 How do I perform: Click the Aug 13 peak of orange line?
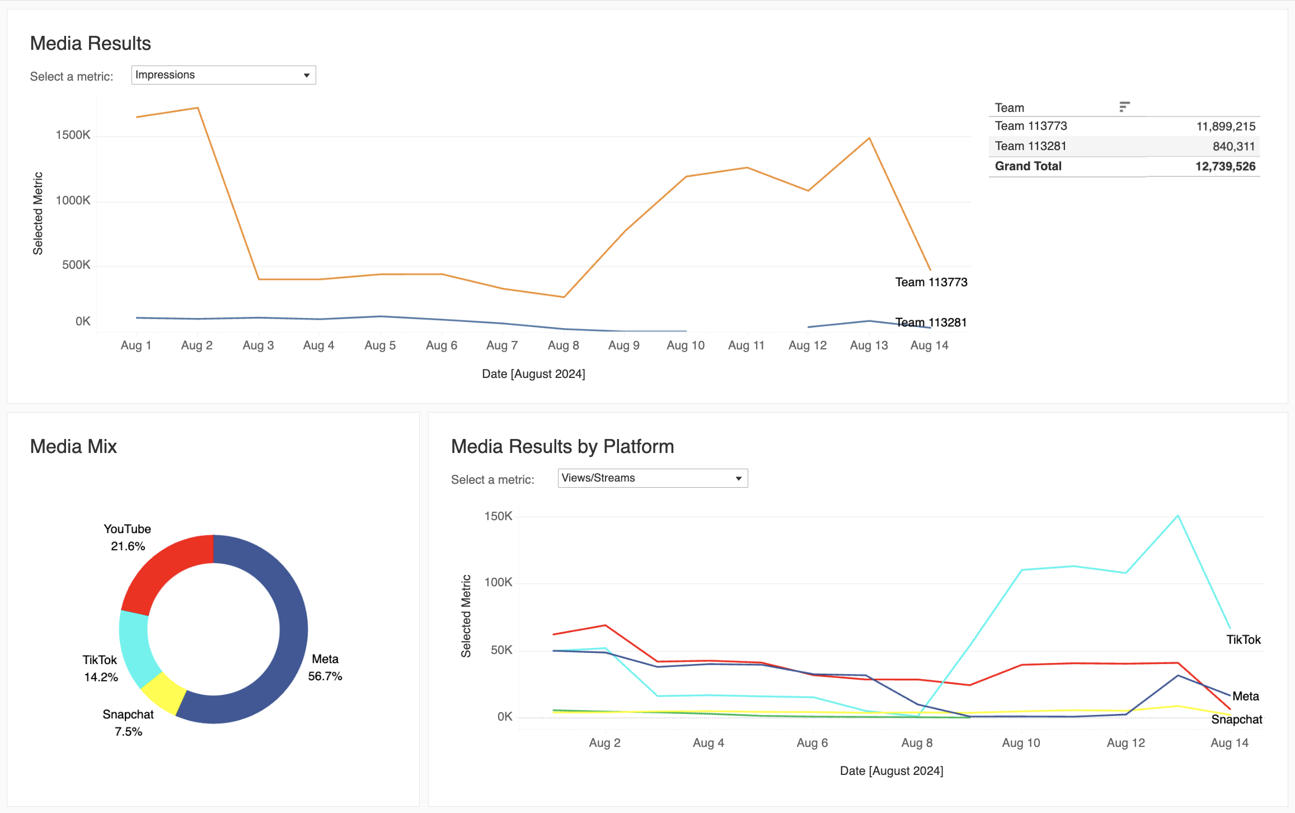869,138
